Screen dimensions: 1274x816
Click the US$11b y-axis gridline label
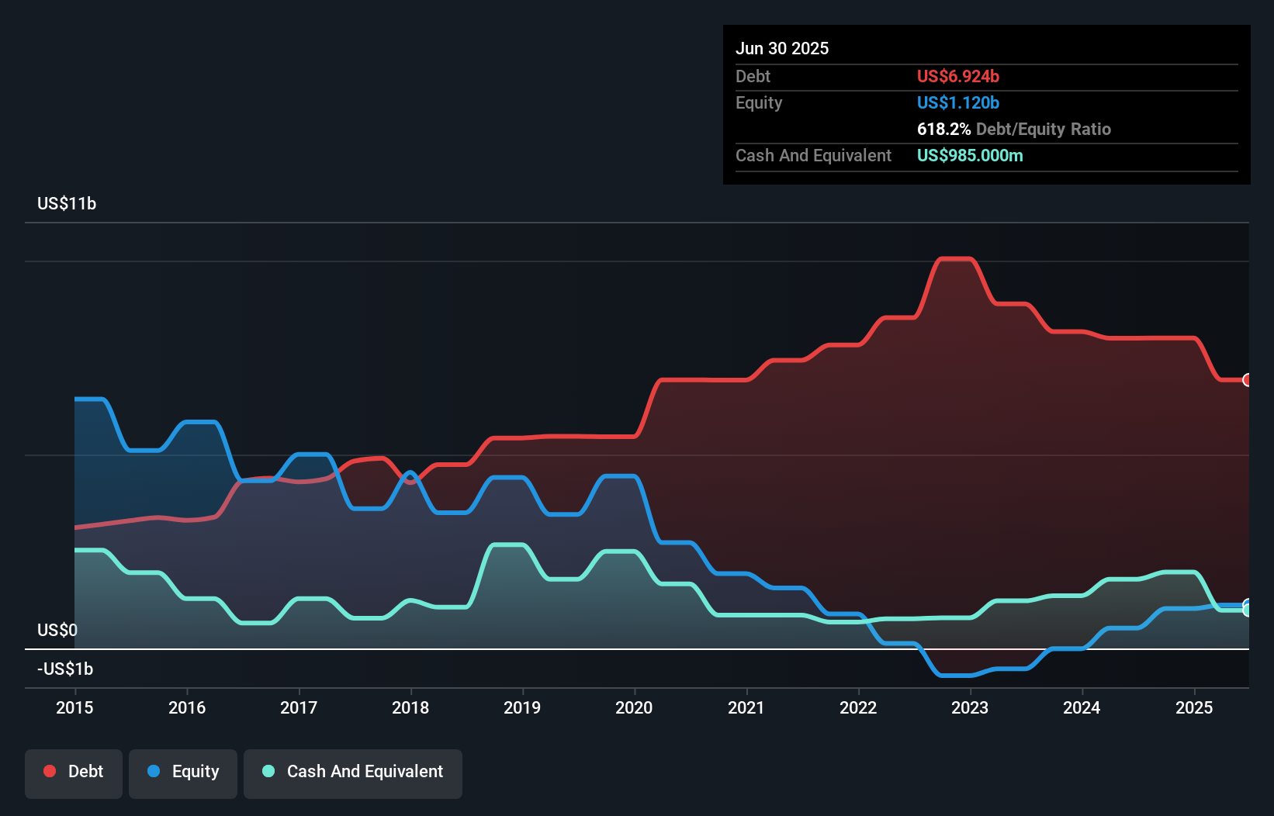click(x=67, y=203)
